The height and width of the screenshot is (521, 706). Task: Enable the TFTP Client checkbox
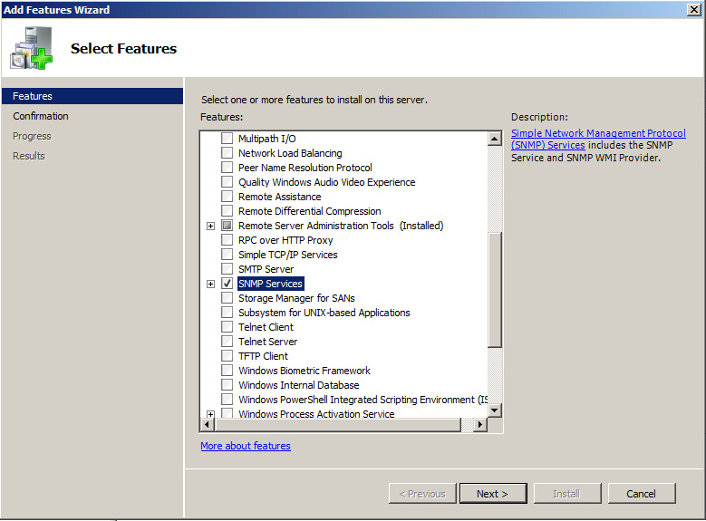pyautogui.click(x=227, y=356)
